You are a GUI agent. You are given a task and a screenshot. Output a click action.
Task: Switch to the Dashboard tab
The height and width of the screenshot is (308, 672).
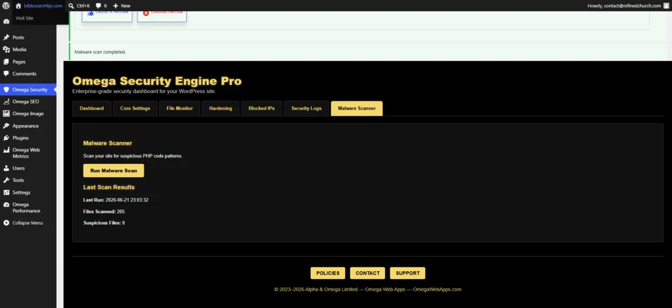pos(92,108)
